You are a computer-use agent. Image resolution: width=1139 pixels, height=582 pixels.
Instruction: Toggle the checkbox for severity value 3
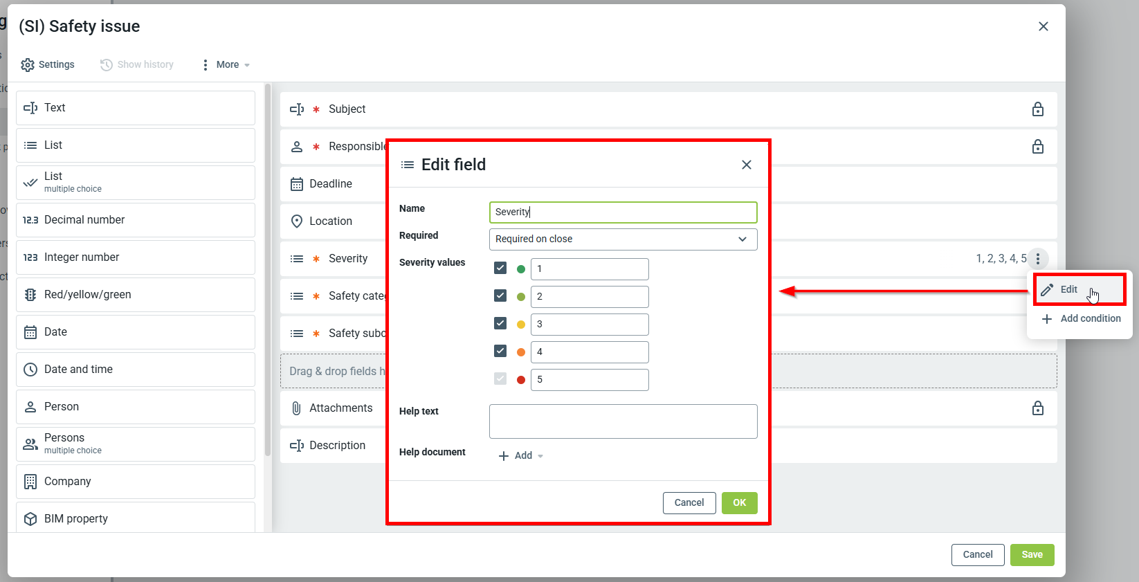click(500, 324)
